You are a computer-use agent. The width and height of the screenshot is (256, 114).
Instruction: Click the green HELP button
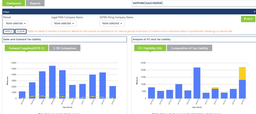(x=248, y=19)
